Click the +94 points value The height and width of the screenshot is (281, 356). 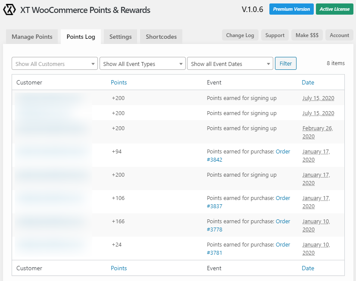[x=117, y=151]
